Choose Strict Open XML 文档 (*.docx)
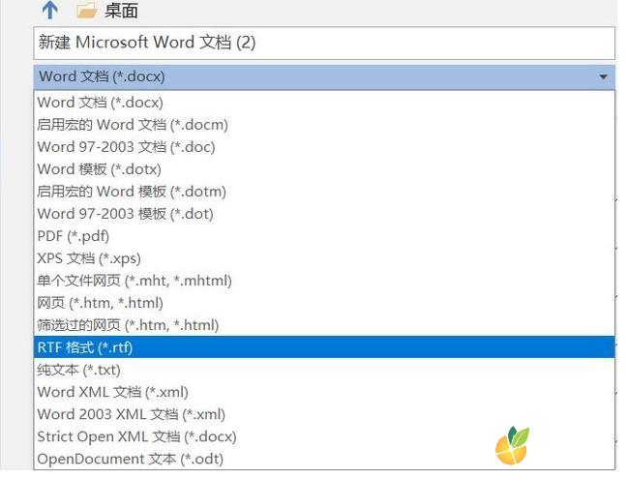The height and width of the screenshot is (479, 627). 324,436
